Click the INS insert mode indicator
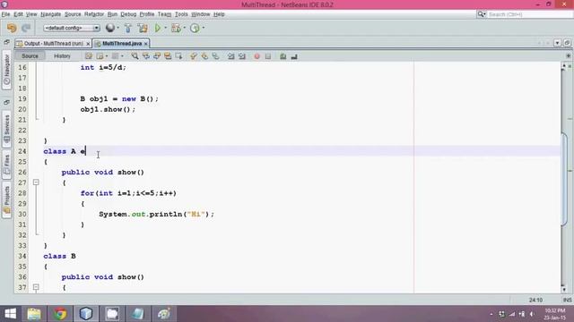Image resolution: width=574 pixels, height=322 pixels. click(567, 301)
